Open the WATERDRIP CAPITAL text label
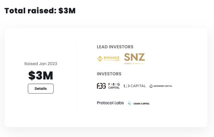The image size is (214, 137). (163, 86)
